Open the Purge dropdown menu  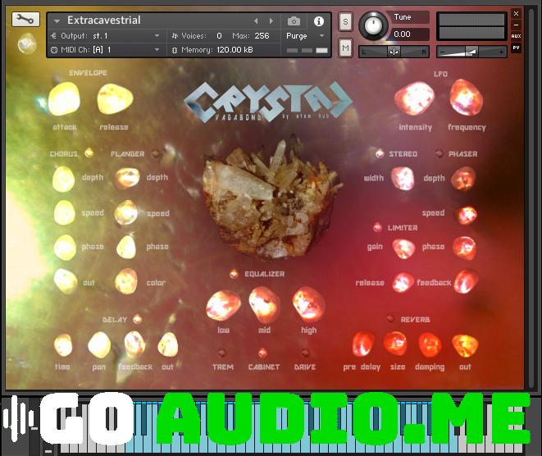(306, 36)
